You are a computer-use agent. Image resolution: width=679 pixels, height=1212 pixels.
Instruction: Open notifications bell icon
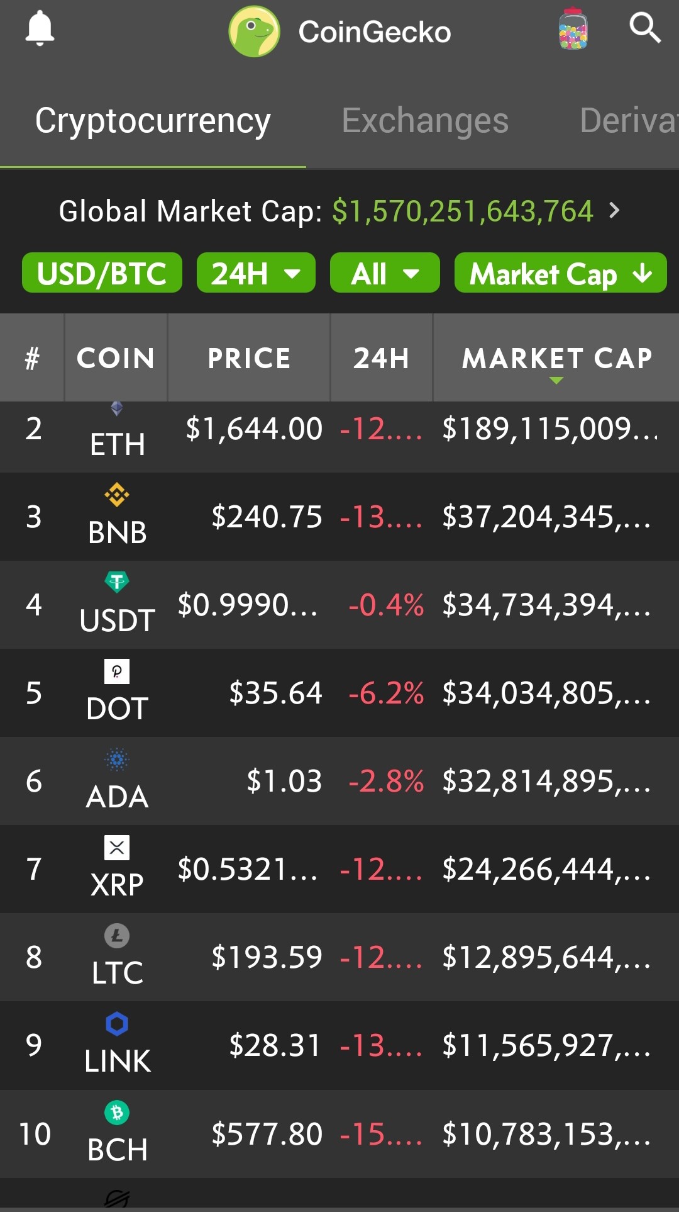click(40, 29)
